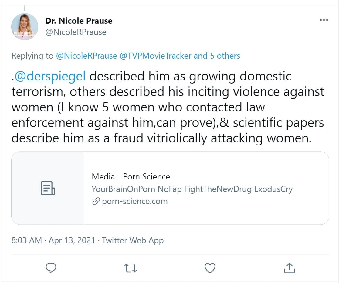Click the @NicoleRPrause handle under the name

[x=76, y=32]
